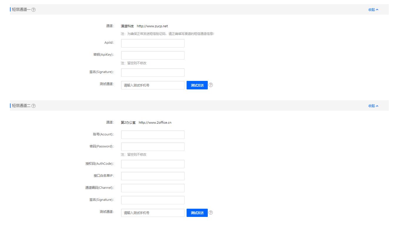Click 留空则不修改 note under ApiKey

(133, 63)
